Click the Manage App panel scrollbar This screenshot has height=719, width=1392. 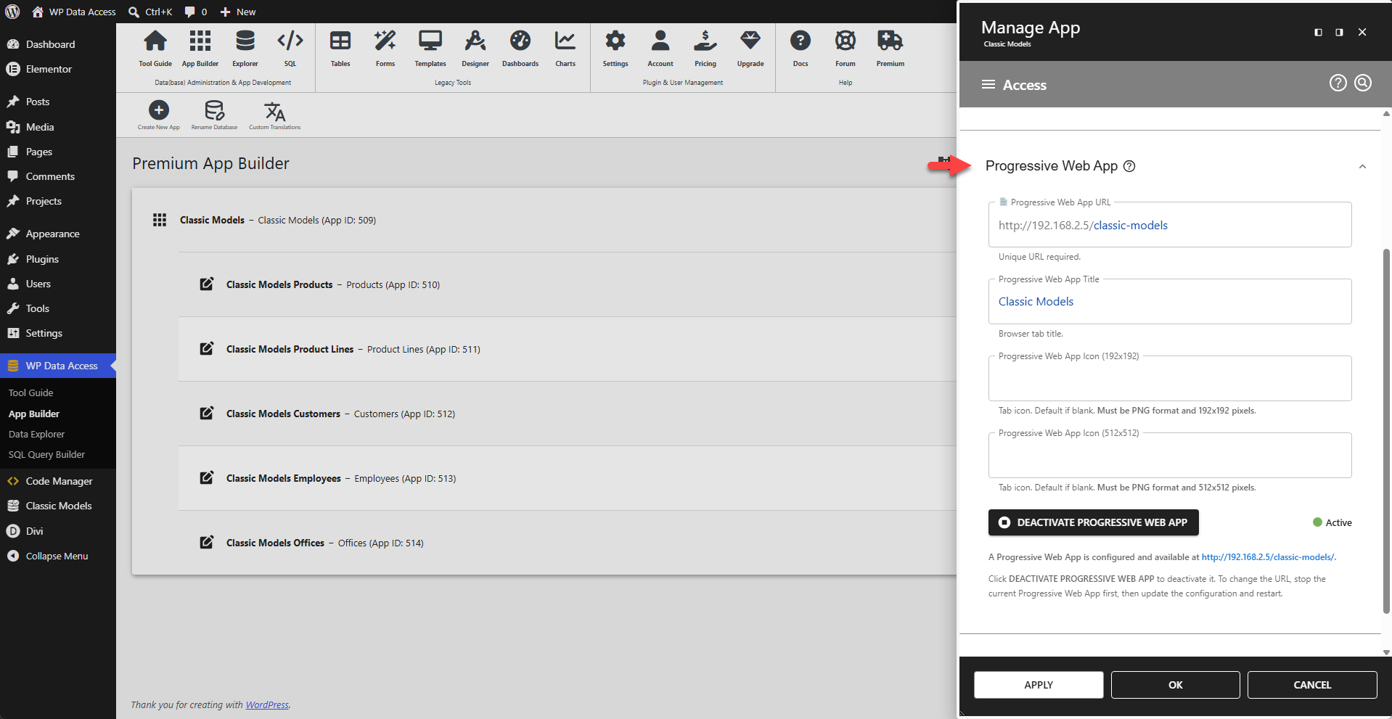pos(1386,431)
